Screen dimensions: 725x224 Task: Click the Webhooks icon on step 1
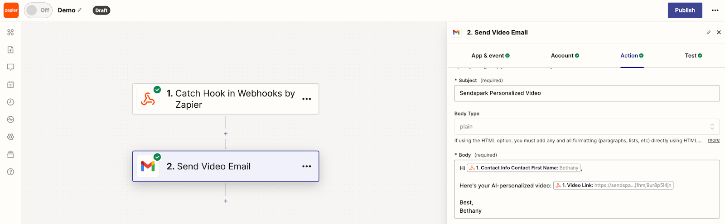tap(148, 99)
